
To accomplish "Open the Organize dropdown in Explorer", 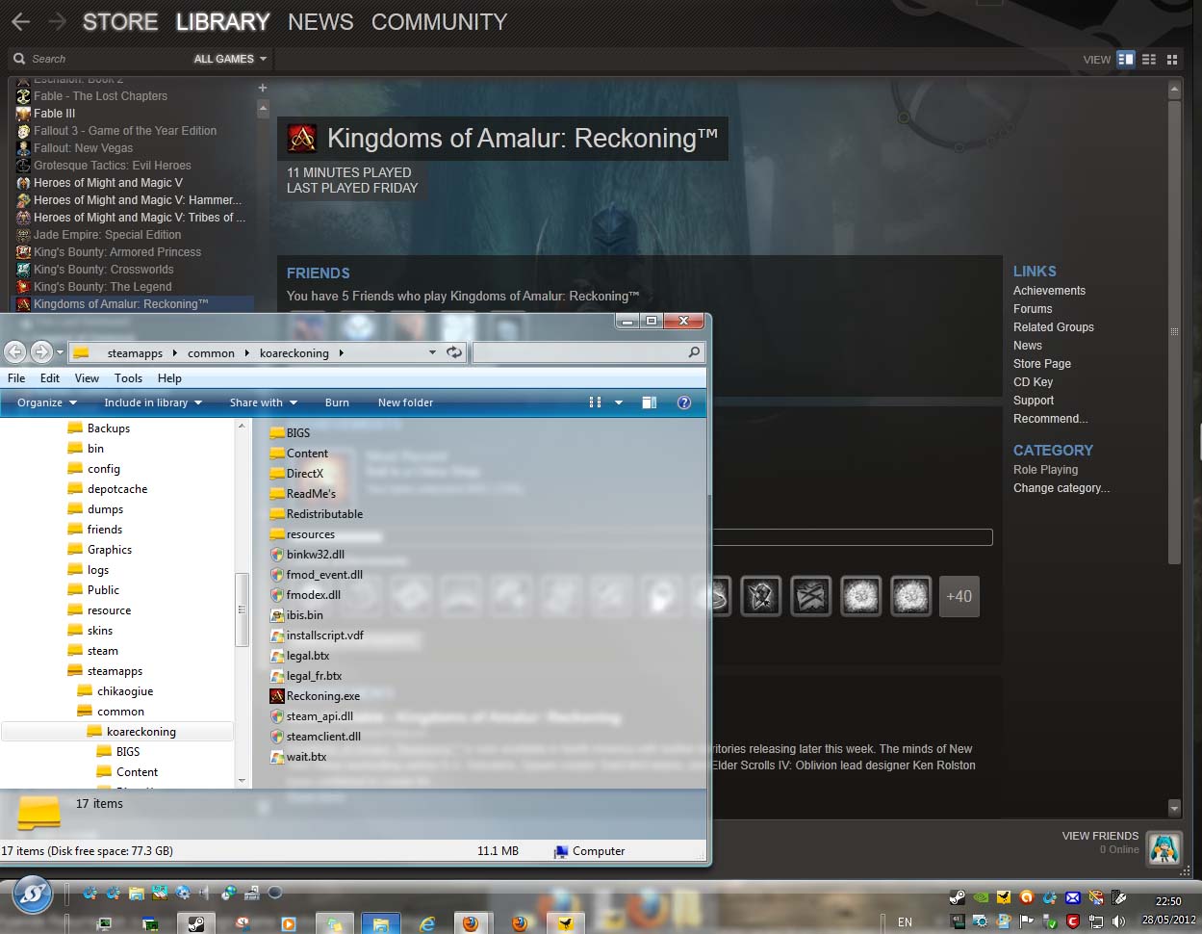I will pyautogui.click(x=46, y=402).
